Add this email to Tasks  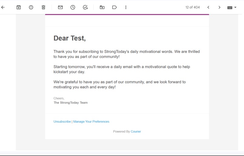(85, 7)
